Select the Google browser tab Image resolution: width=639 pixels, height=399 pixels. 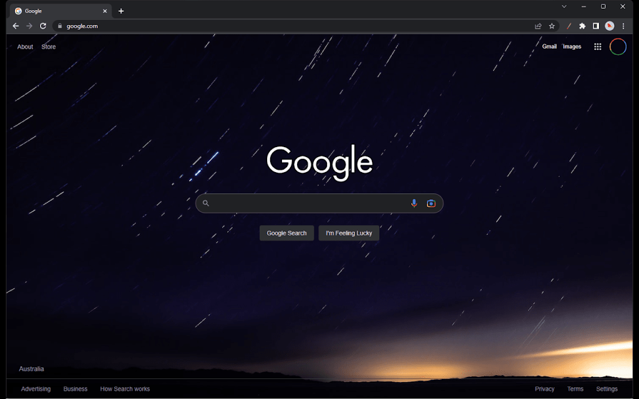61,11
